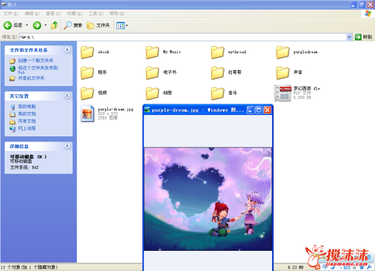Maximize the purple-dream.jpg viewer window
Image resolution: width=375 pixels, height=271 pixels.
259,110
